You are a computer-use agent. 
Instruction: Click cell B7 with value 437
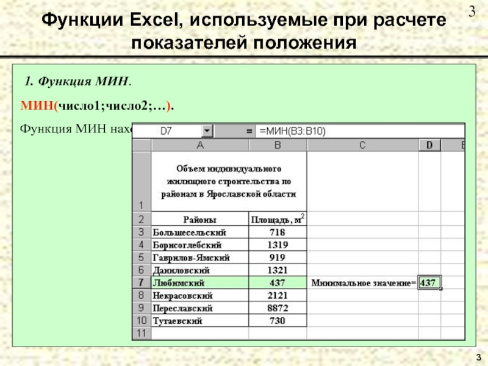(278, 282)
